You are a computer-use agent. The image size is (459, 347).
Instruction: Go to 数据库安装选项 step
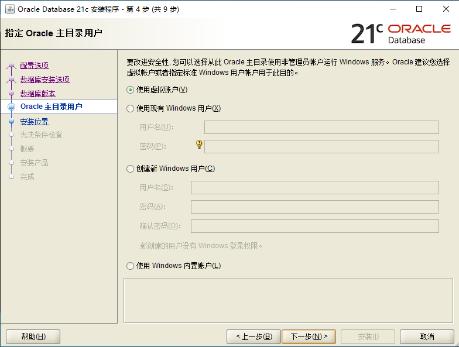[x=45, y=80]
